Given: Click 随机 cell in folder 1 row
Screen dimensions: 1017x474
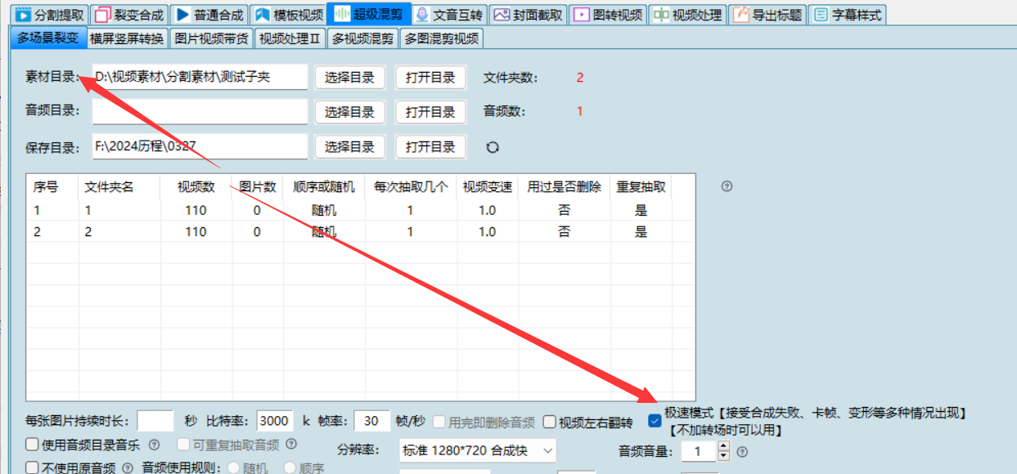Looking at the screenshot, I should pos(324,210).
